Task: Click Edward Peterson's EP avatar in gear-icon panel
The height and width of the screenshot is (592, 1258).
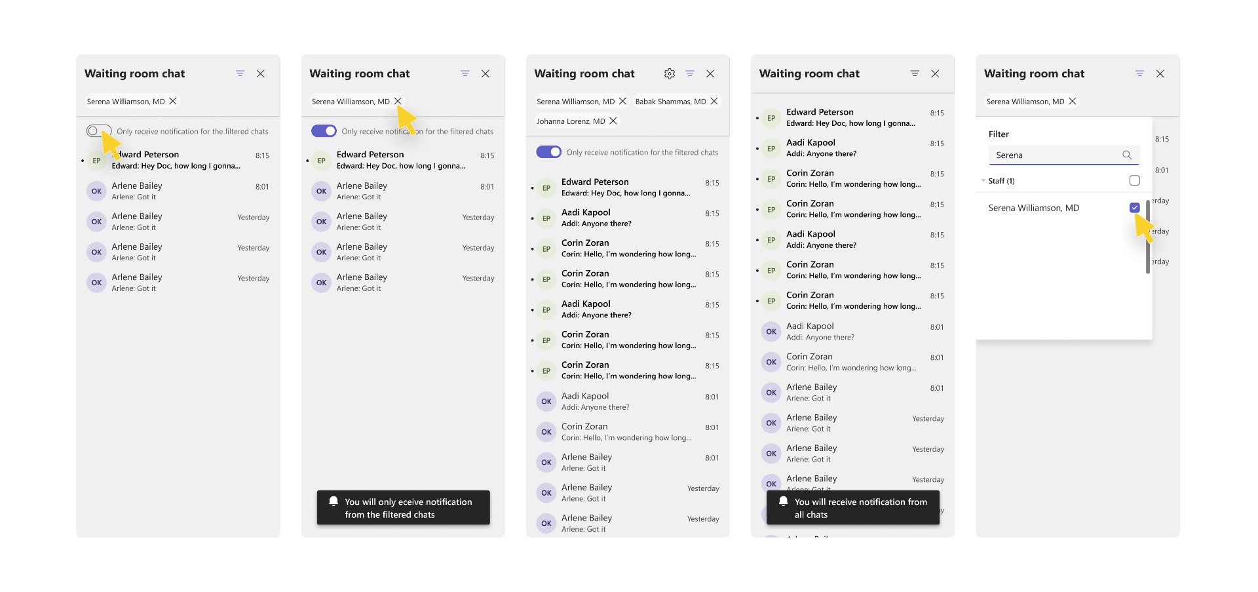Action: (546, 187)
